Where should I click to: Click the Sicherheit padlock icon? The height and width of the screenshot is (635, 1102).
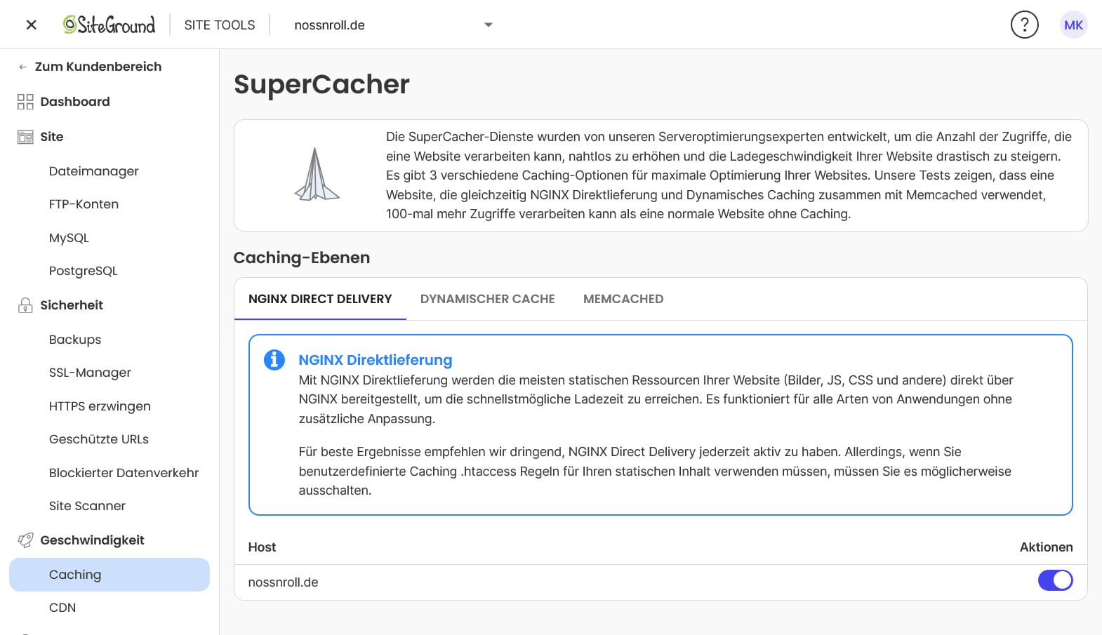click(x=25, y=305)
